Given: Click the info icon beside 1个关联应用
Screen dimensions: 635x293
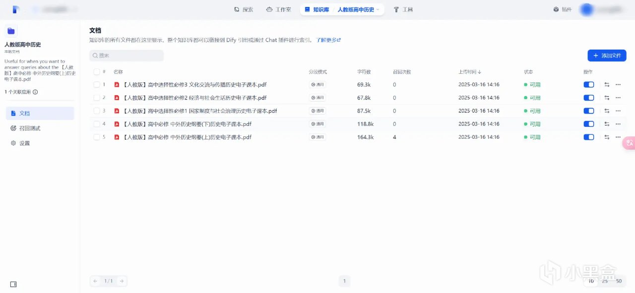Looking at the screenshot, I should pos(35,92).
